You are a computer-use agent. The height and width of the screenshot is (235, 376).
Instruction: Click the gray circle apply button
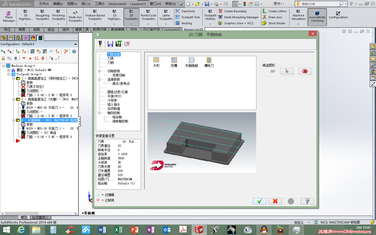(291, 201)
